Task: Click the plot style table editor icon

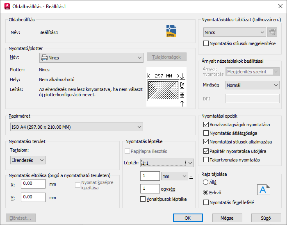Action: click(272, 32)
